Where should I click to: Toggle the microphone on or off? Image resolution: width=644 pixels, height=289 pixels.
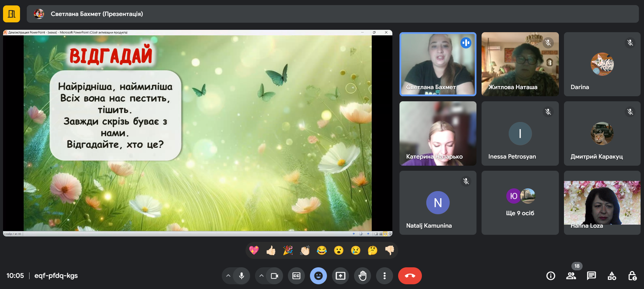point(241,276)
